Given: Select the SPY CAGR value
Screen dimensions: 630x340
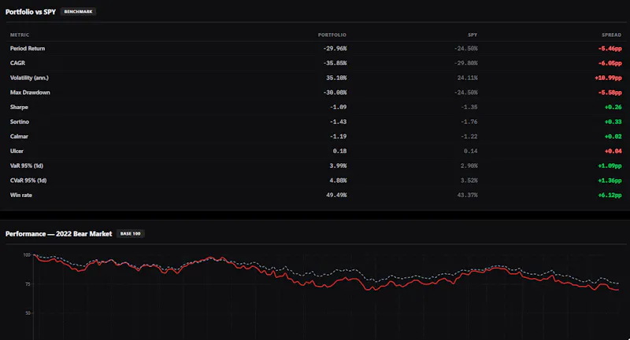Looking at the screenshot, I should (x=466, y=63).
